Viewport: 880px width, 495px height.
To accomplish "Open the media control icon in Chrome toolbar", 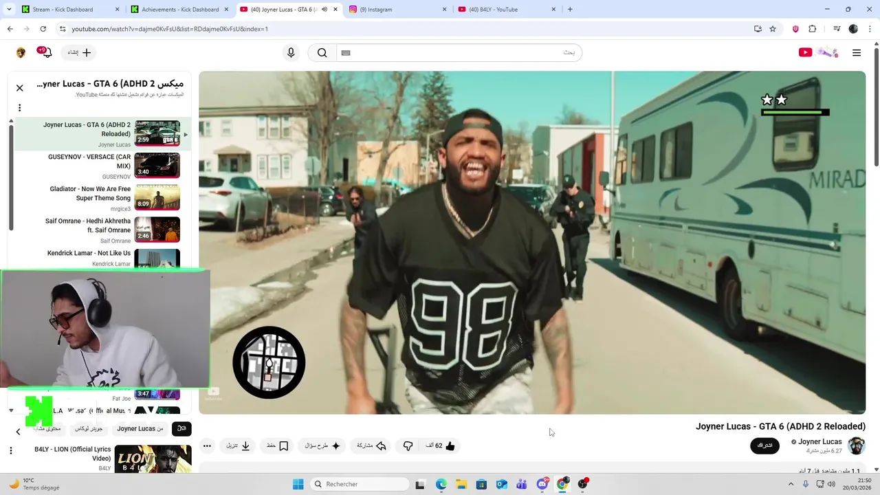I will (837, 29).
